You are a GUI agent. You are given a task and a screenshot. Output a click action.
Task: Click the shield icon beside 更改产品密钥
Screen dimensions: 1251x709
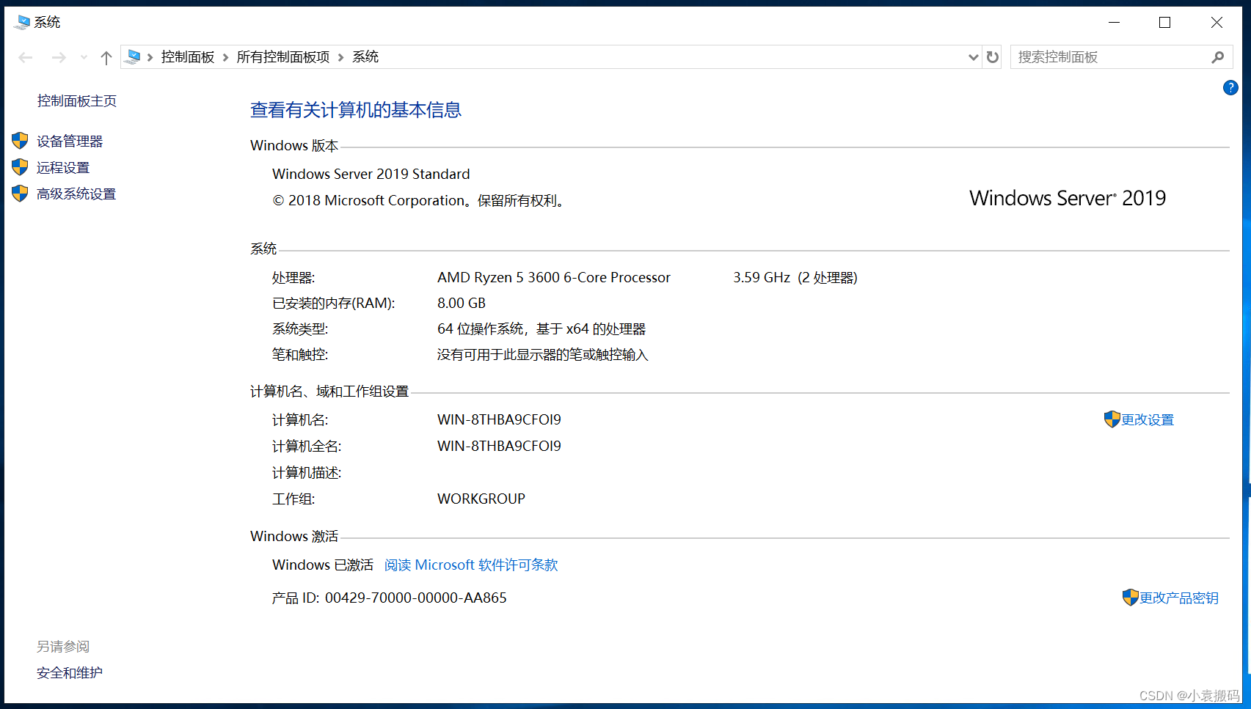coord(1131,598)
